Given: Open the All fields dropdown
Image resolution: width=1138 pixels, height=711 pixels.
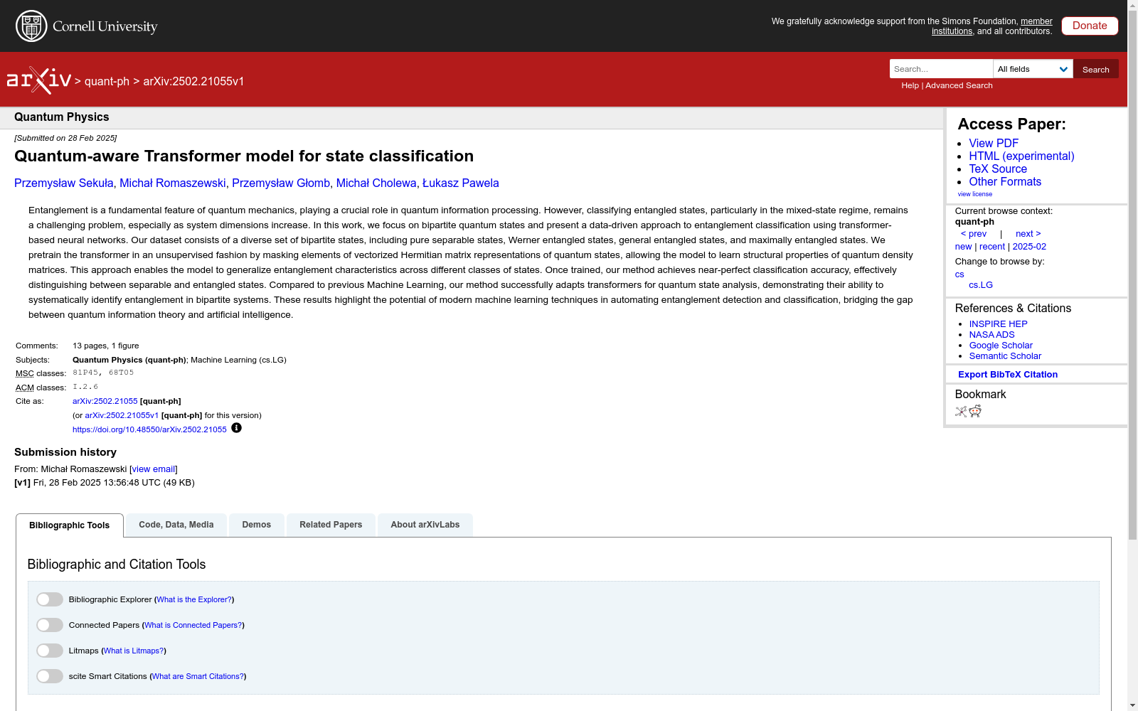Looking at the screenshot, I should pyautogui.click(x=1033, y=69).
